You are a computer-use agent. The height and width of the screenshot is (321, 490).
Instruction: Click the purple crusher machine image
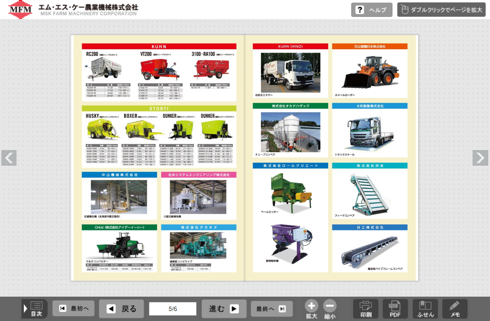click(291, 243)
